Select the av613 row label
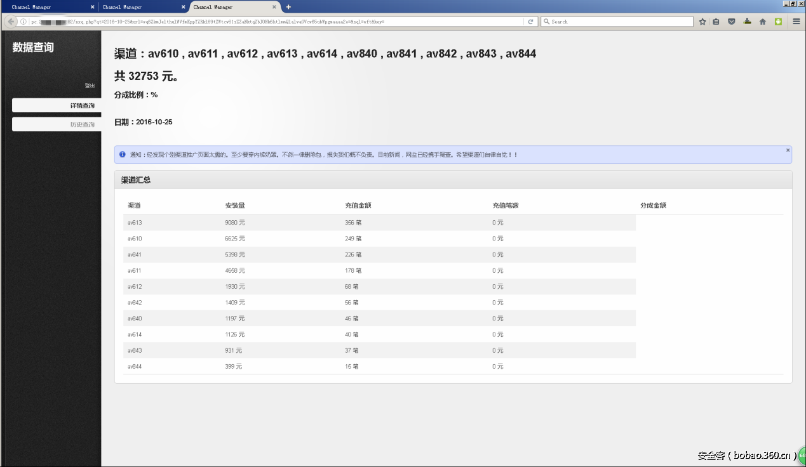Screen dimensions: 806x467 click(x=135, y=223)
